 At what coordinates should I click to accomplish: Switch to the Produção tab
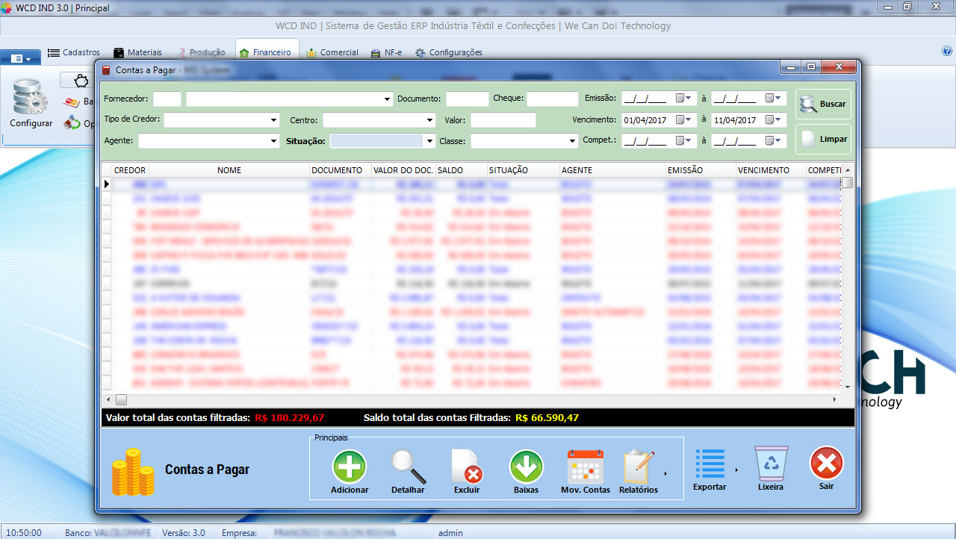[x=201, y=52]
